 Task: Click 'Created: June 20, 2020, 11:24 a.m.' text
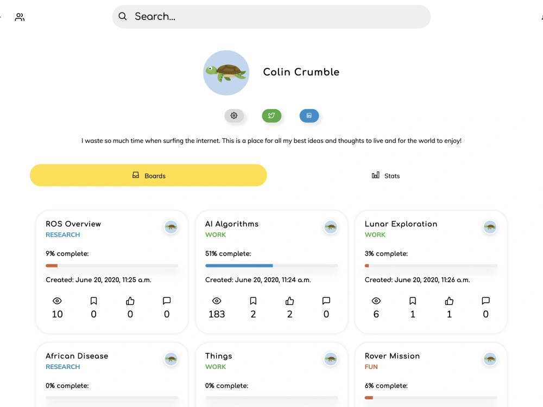point(258,280)
